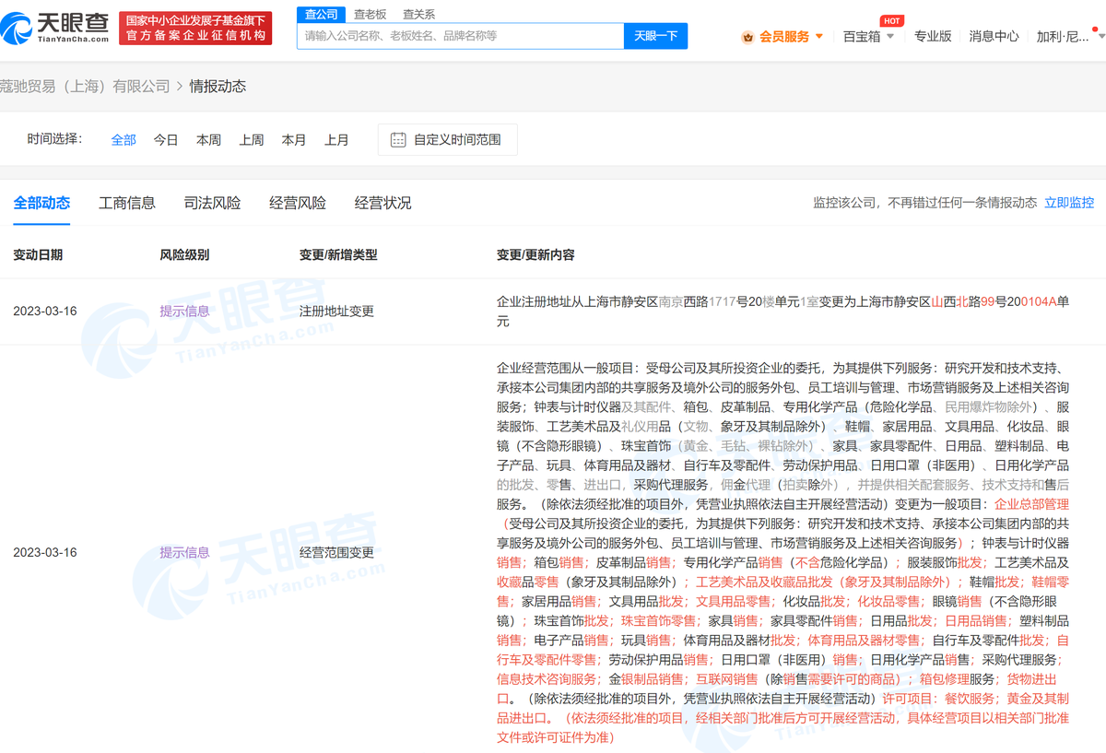
Task: Select 本周 time filter
Action: (x=208, y=140)
